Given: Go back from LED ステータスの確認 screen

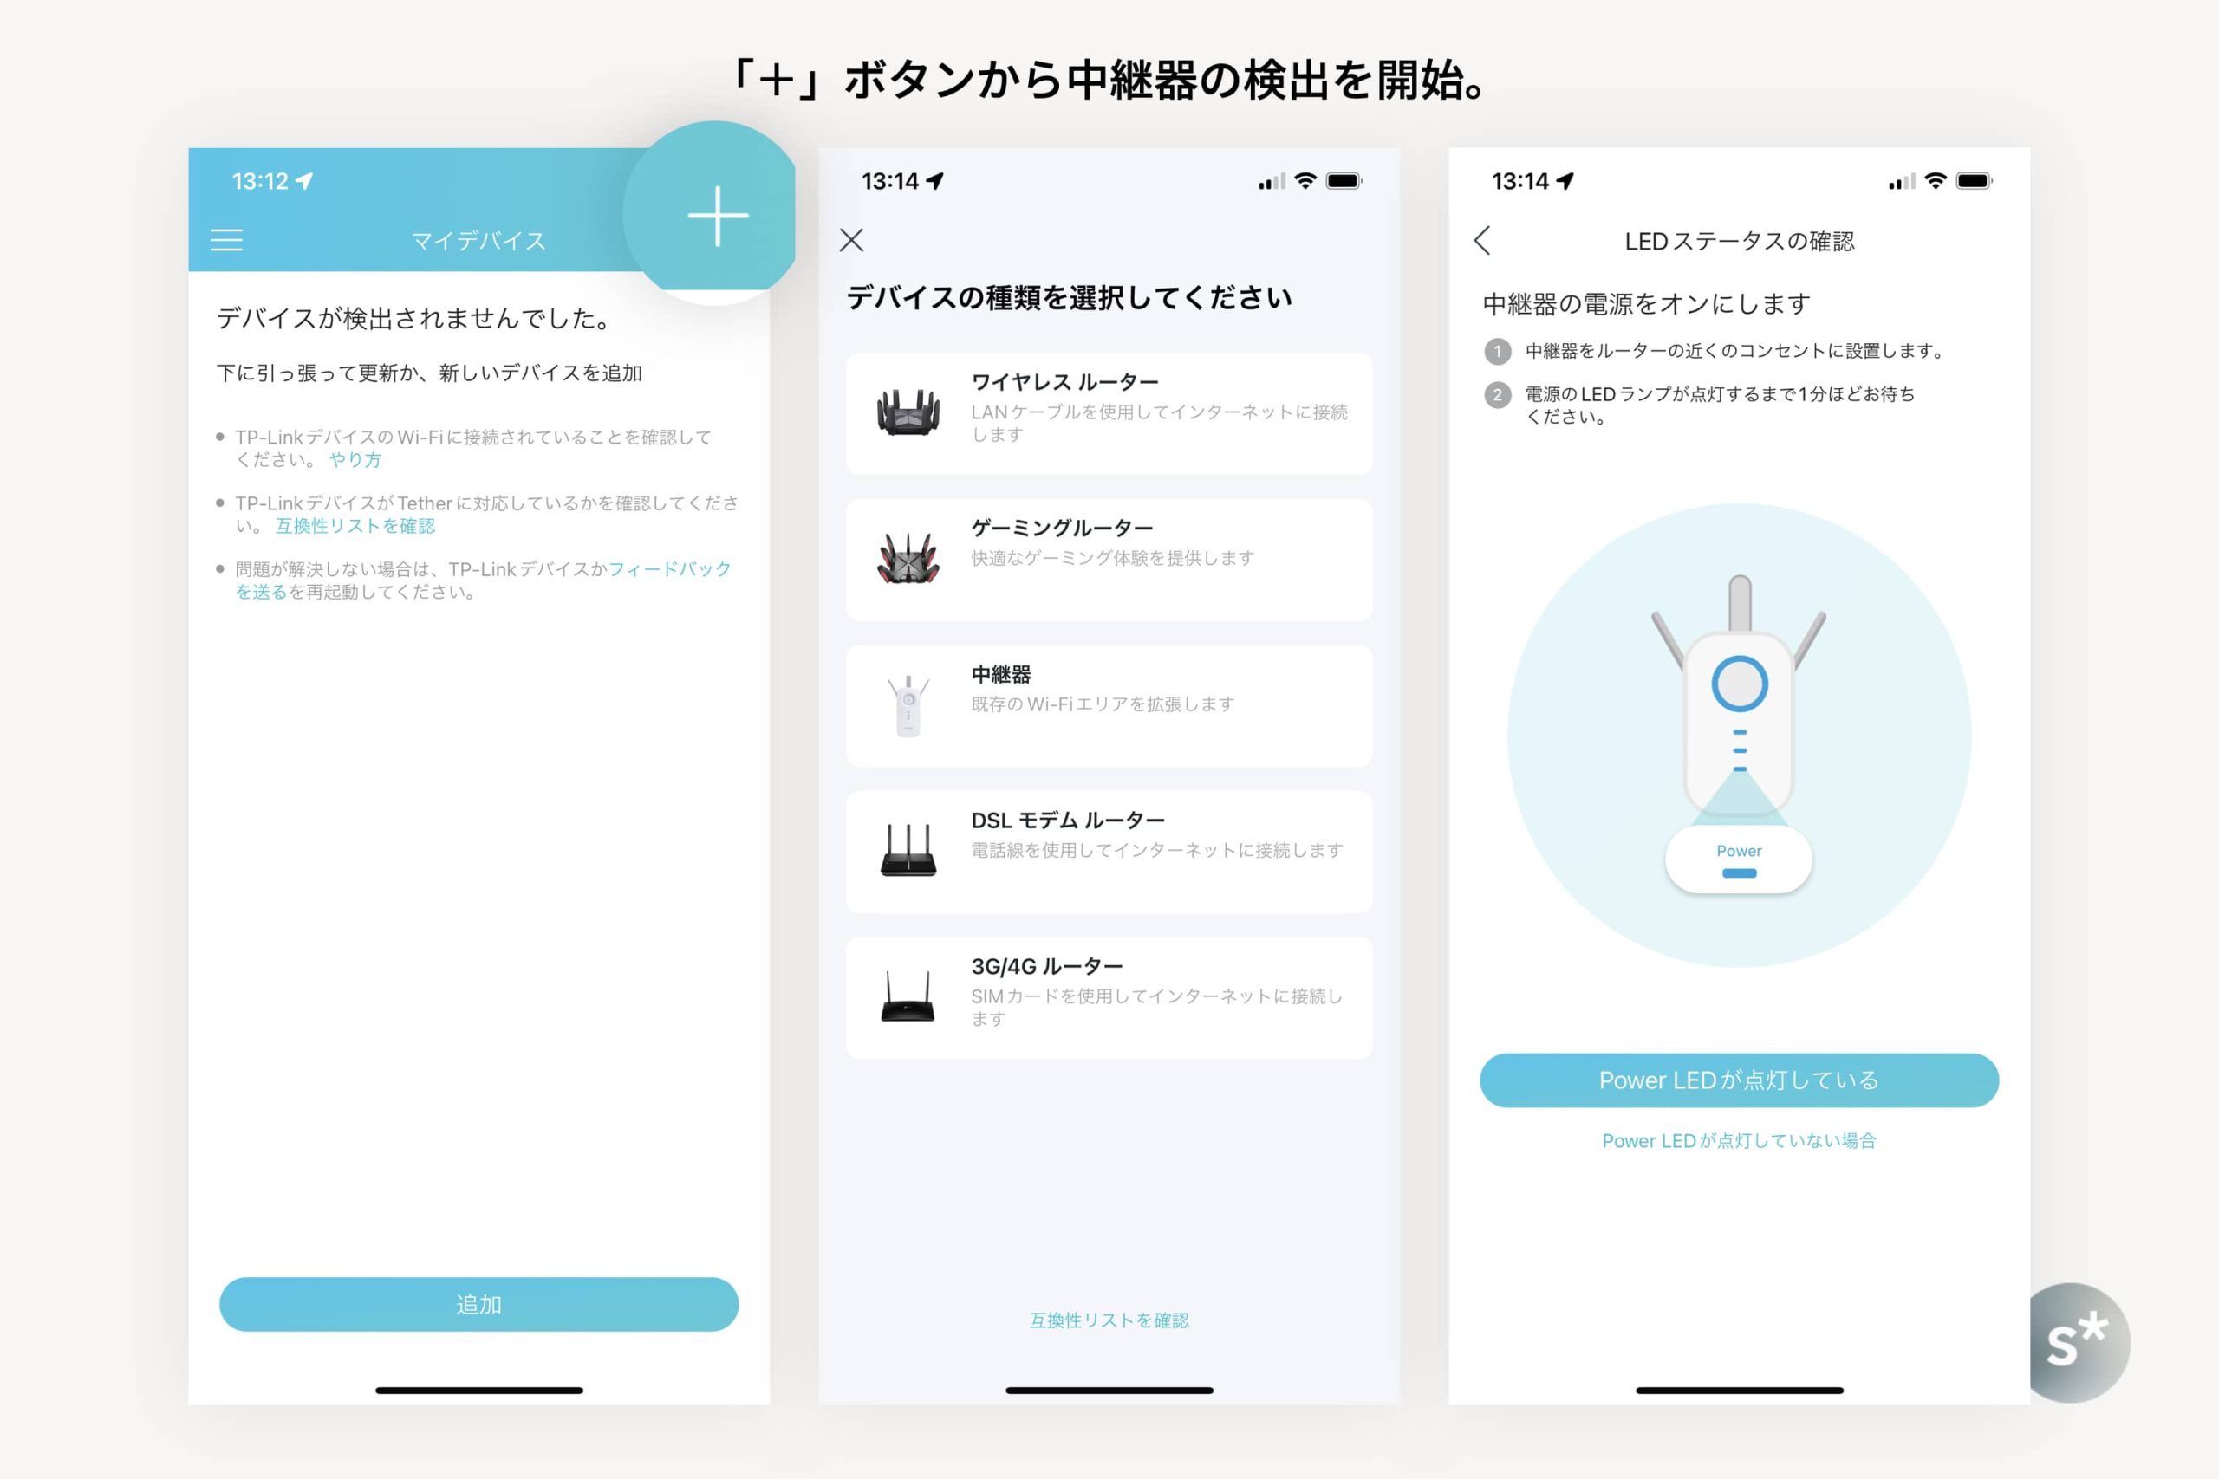Looking at the screenshot, I should click(1482, 241).
